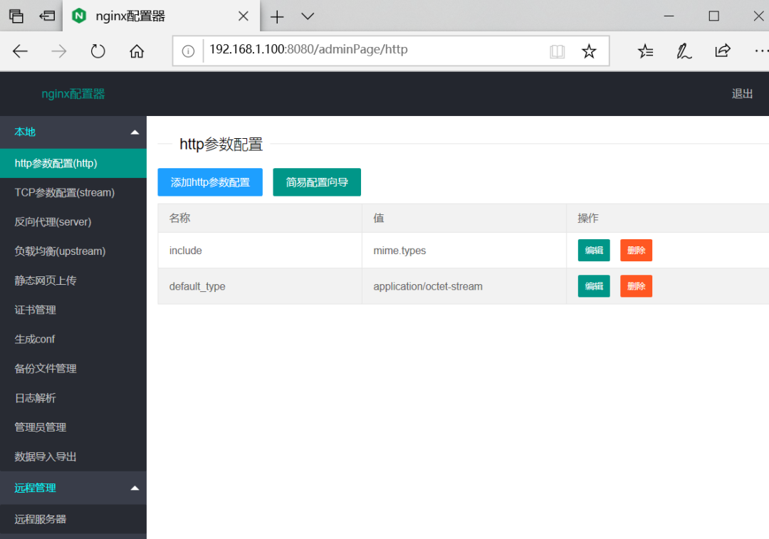Click the Share page icon
769x539 pixels.
pyautogui.click(x=723, y=51)
